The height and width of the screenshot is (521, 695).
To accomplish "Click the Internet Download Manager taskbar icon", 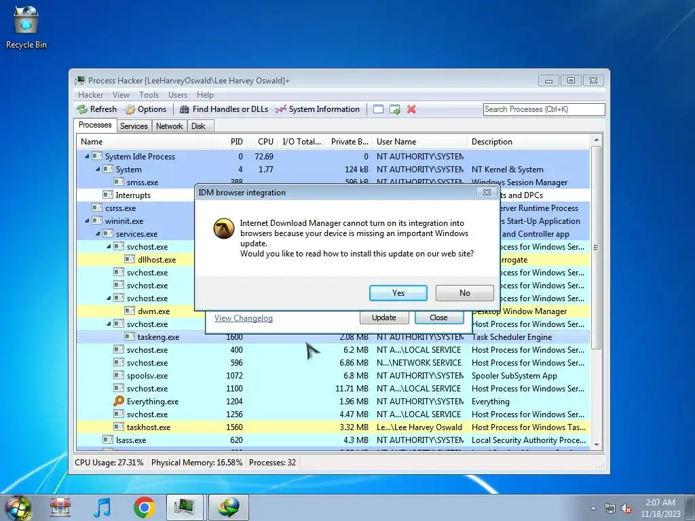I will point(229,507).
